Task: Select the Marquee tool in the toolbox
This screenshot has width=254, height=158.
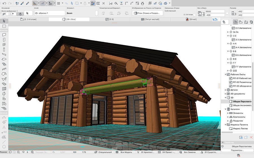Action: pos(4,26)
